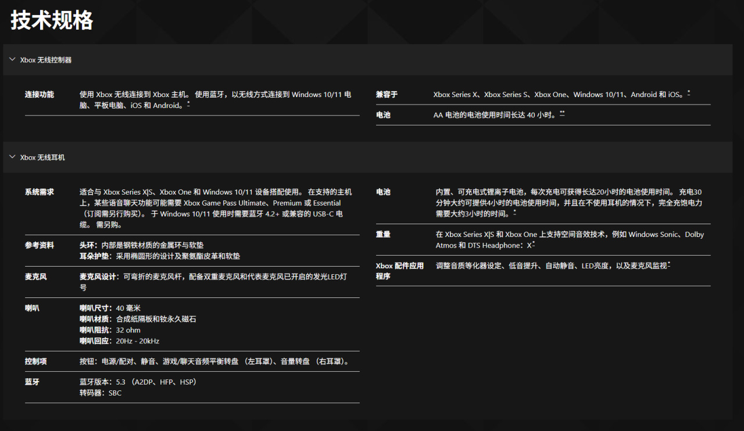Click the '转码器：SBC' line
The height and width of the screenshot is (431, 744).
point(101,393)
